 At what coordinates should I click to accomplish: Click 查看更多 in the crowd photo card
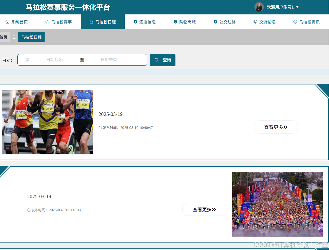click(204, 209)
